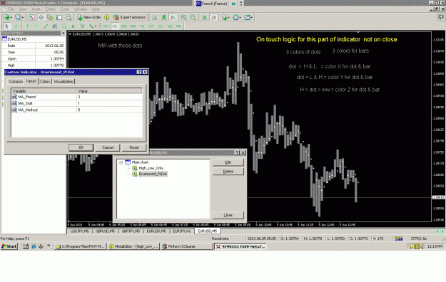446x282 pixels.
Task: Switch chart to candlesticks style
Action: [164, 17]
